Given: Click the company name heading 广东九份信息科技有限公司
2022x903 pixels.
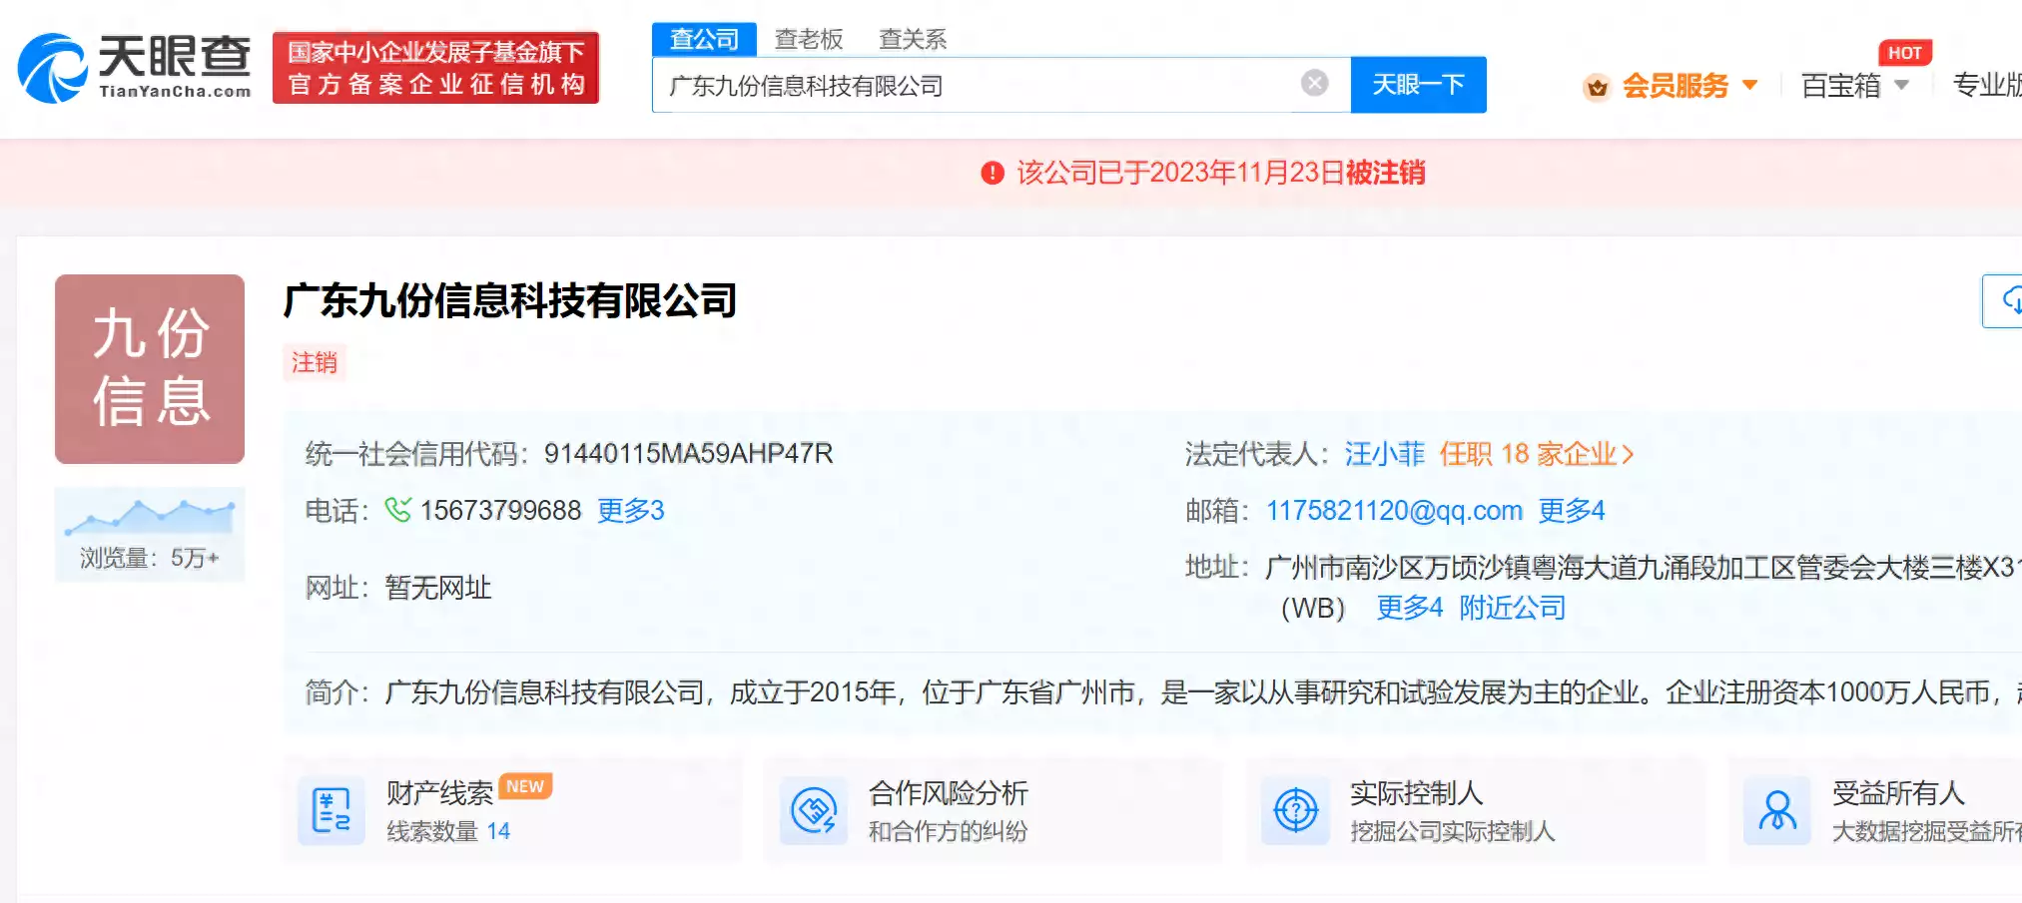Looking at the screenshot, I should [x=510, y=300].
